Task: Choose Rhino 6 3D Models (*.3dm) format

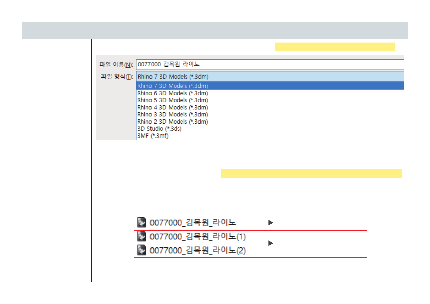Action: [x=172, y=93]
